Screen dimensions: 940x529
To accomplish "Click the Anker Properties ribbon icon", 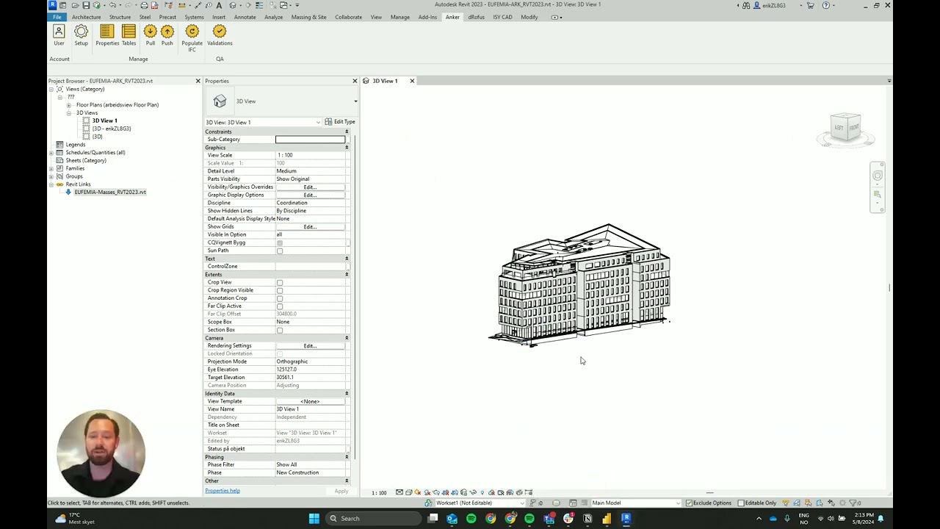I will point(107,35).
